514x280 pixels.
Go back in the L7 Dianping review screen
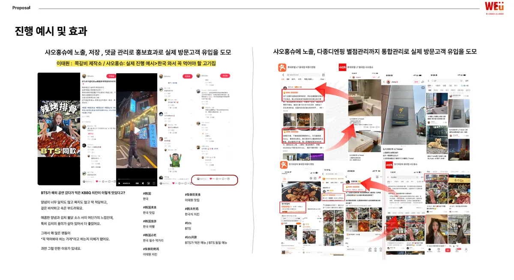(x=284, y=75)
